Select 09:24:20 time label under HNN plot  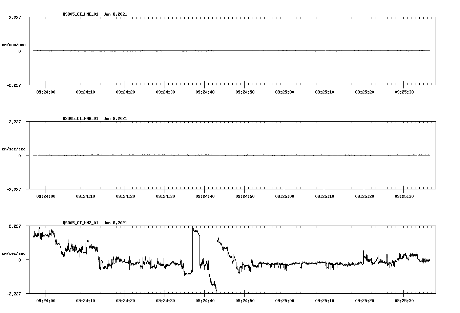click(x=125, y=196)
